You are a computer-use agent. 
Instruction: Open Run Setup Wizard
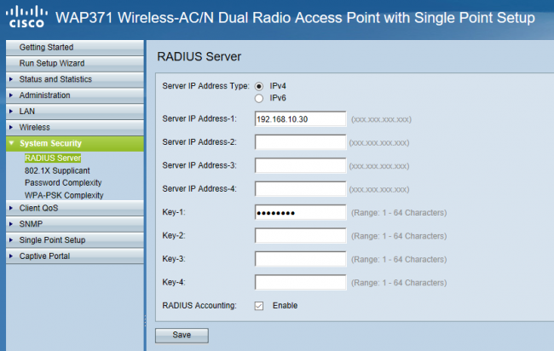click(x=75, y=63)
